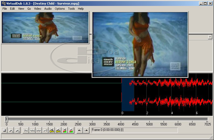
Task: Jump to the next scene change
Action: [71, 131]
